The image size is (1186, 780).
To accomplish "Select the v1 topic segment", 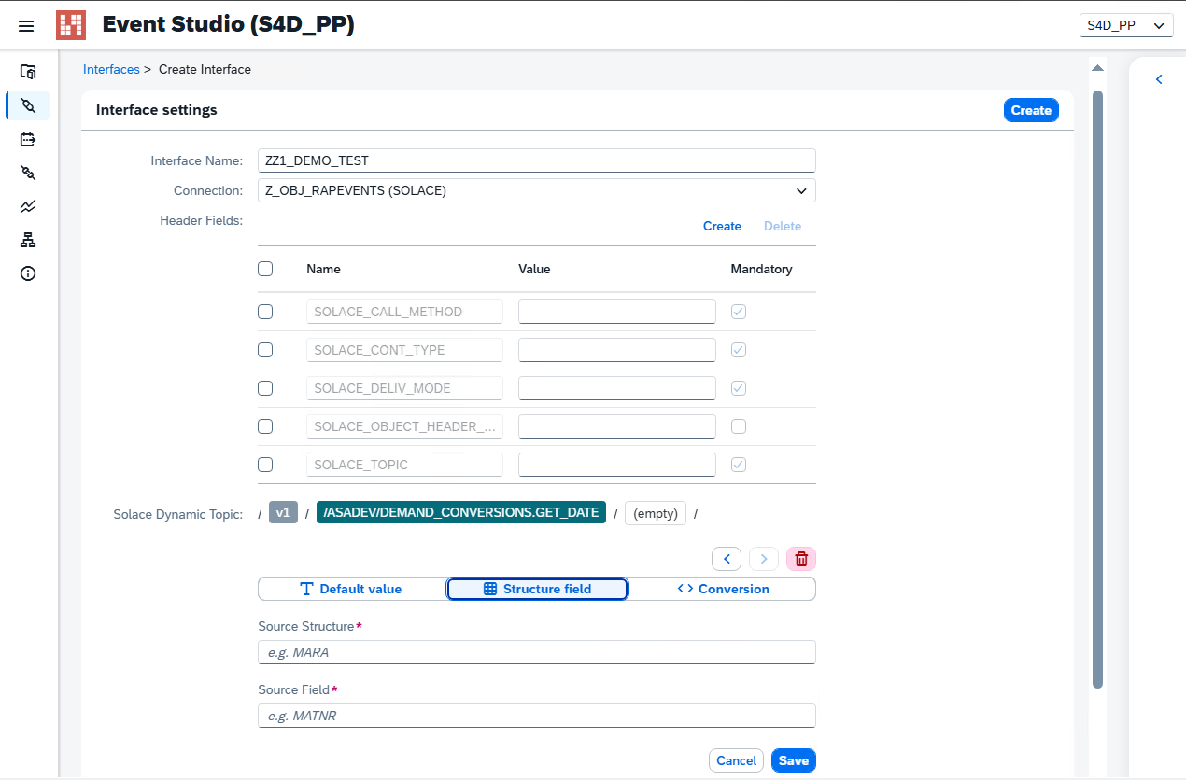I will pyautogui.click(x=283, y=512).
